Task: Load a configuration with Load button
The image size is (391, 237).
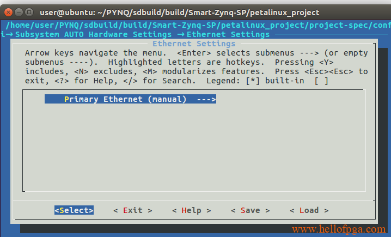Action: click(309, 210)
